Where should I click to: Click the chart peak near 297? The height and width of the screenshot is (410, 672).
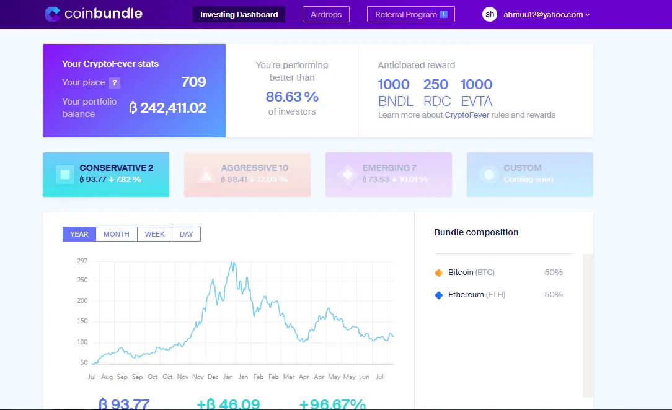232,263
